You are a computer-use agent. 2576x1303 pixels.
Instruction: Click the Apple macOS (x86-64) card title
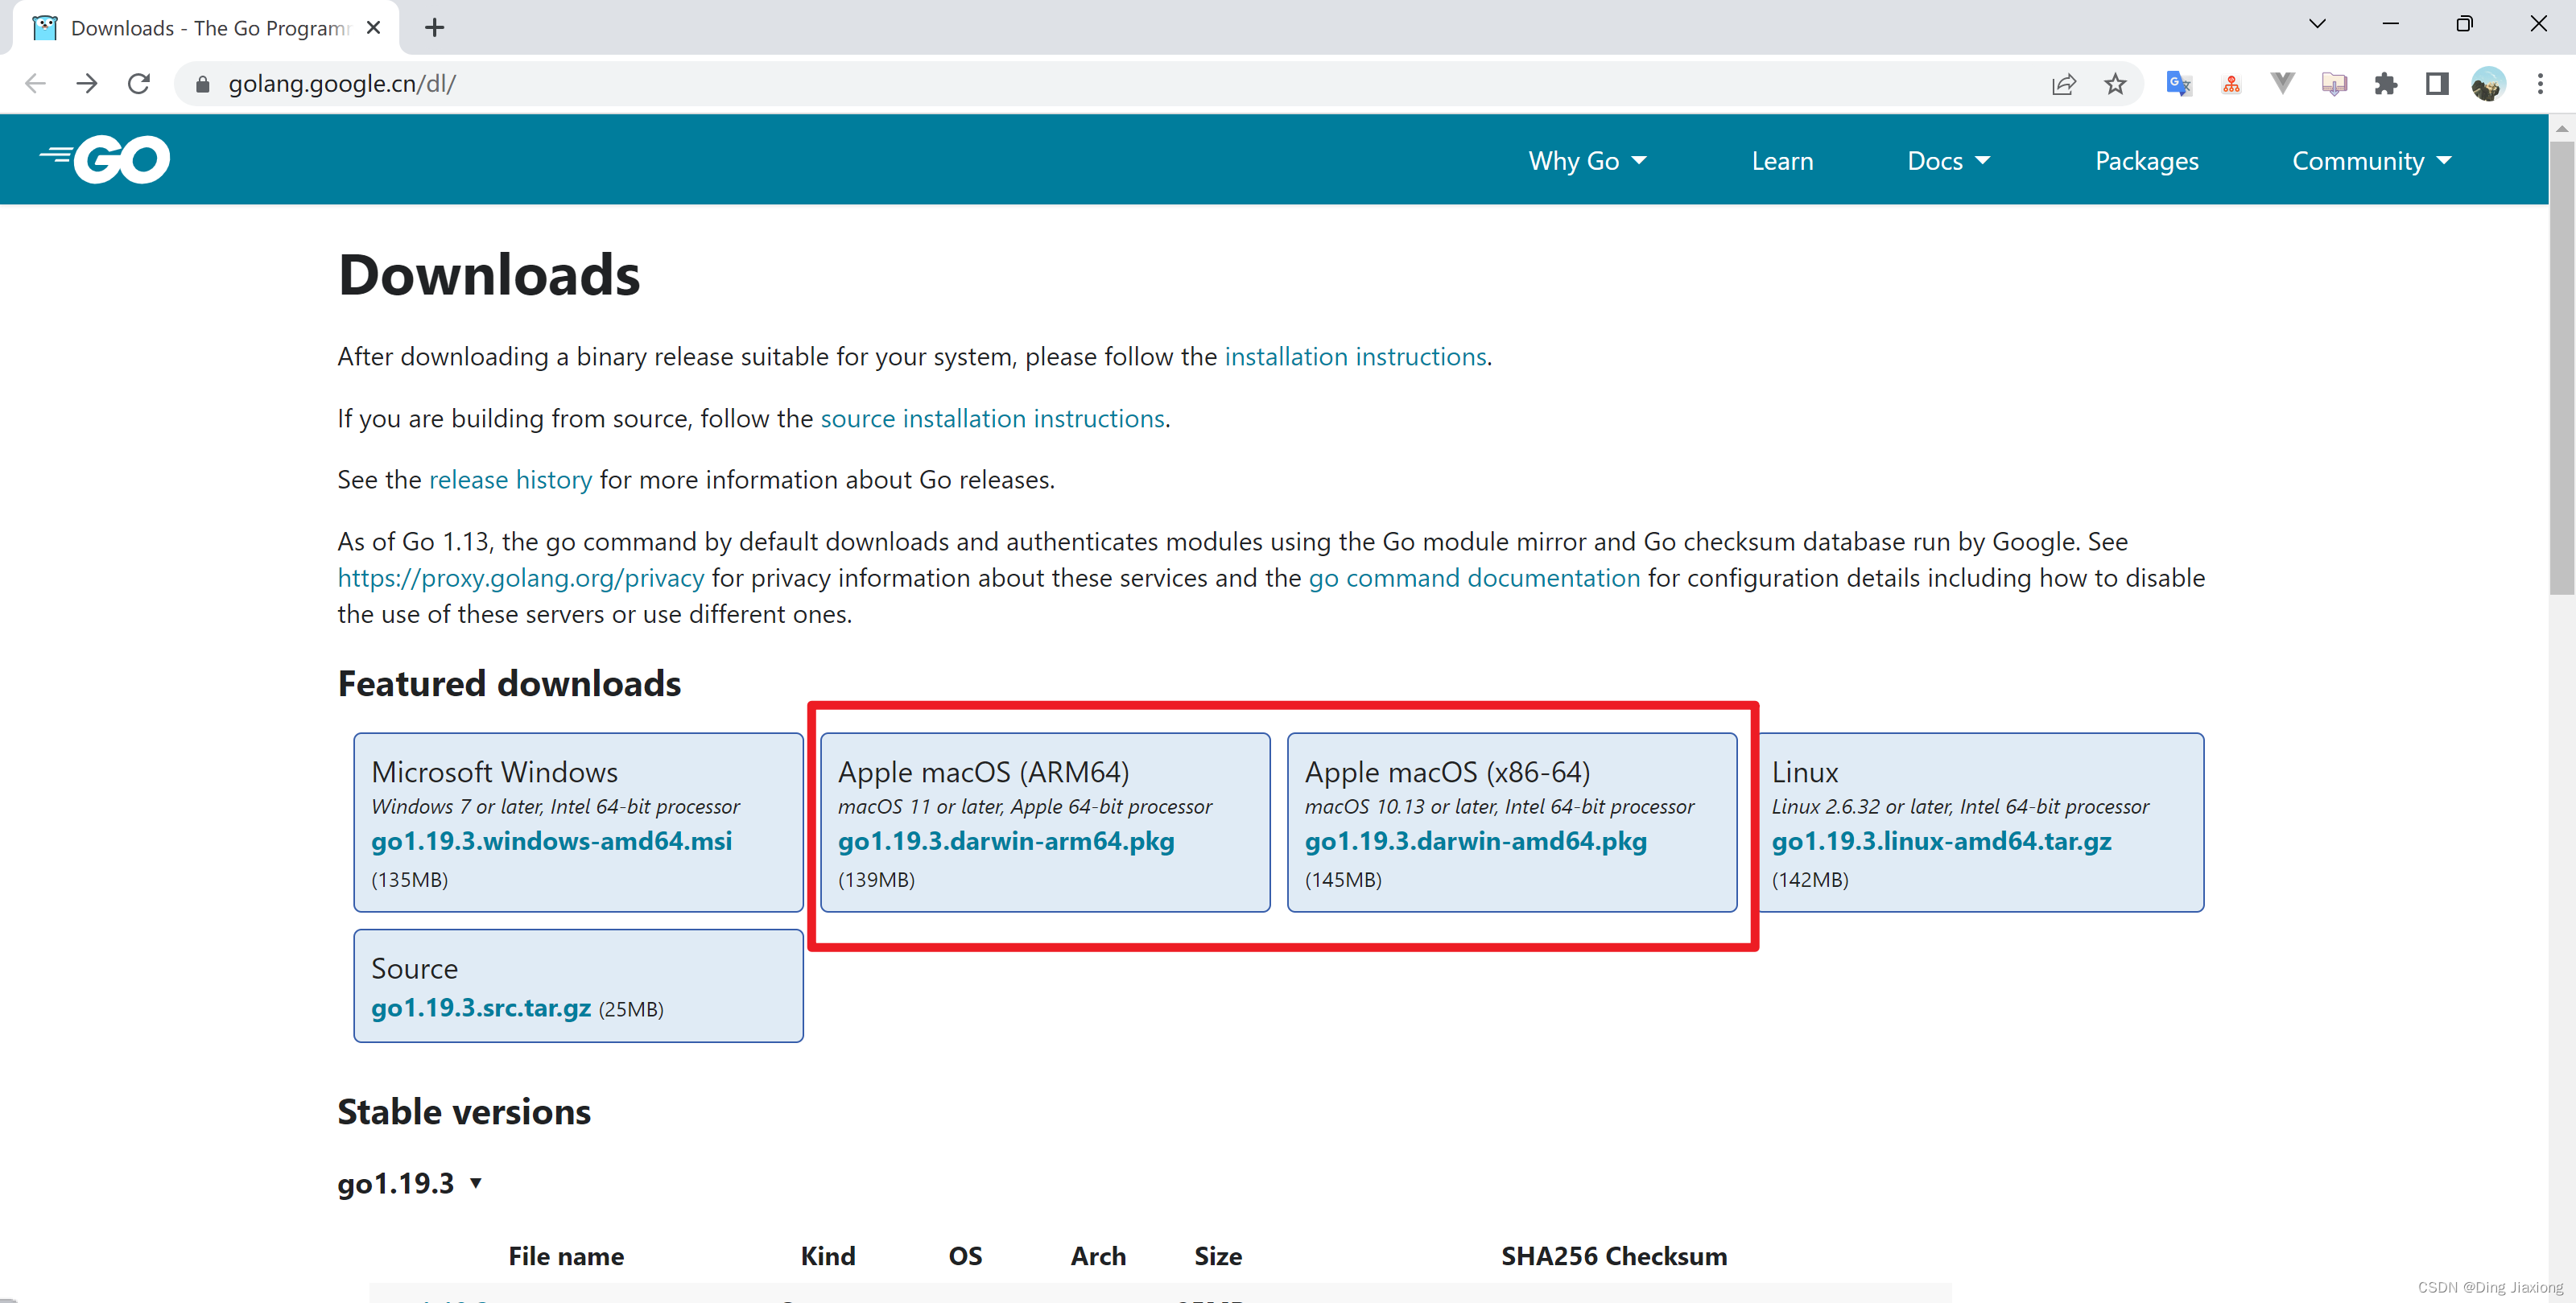pyautogui.click(x=1447, y=772)
